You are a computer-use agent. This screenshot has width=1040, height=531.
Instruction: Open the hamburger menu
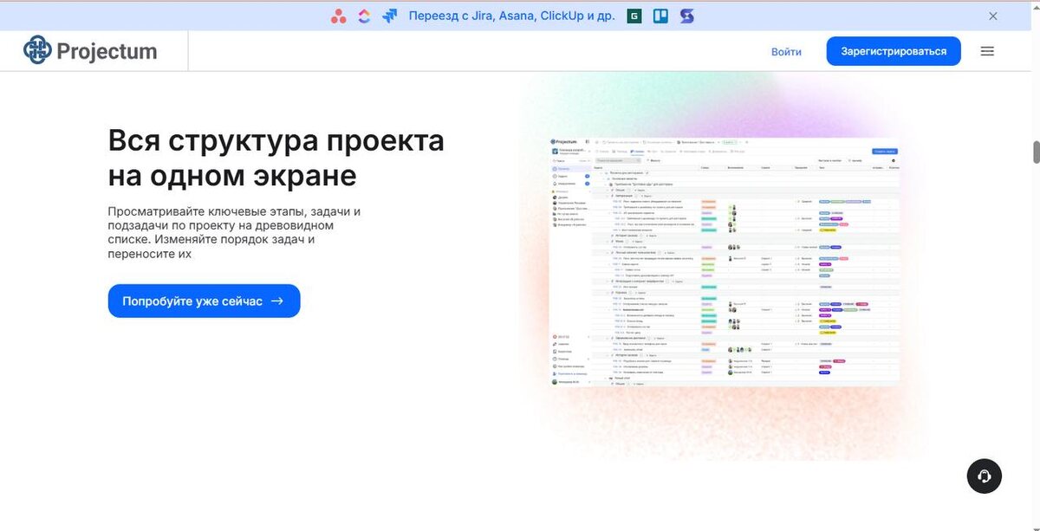987,51
